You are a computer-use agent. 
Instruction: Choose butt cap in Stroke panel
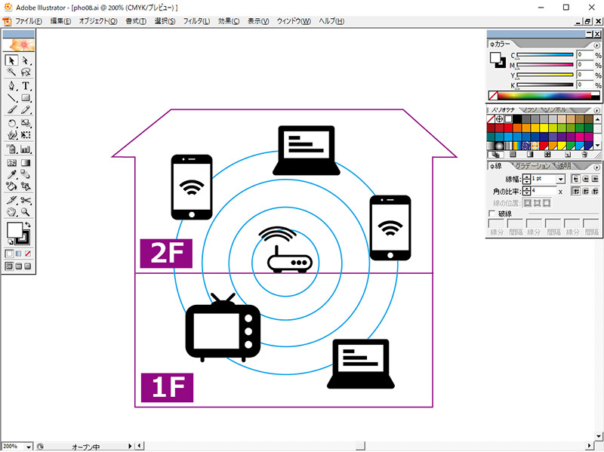(575, 179)
